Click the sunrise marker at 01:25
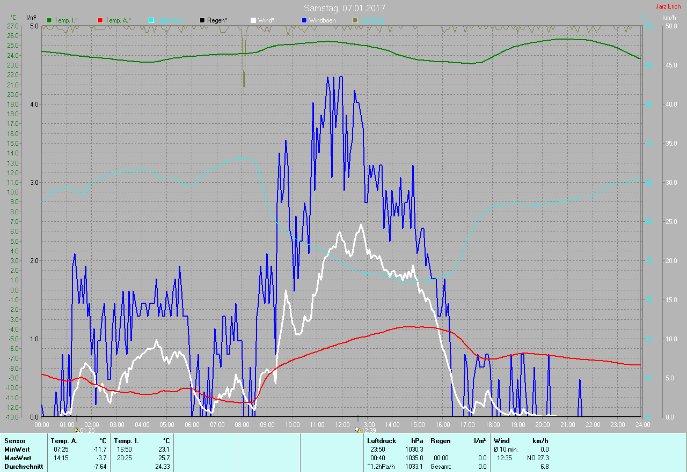 (x=76, y=430)
